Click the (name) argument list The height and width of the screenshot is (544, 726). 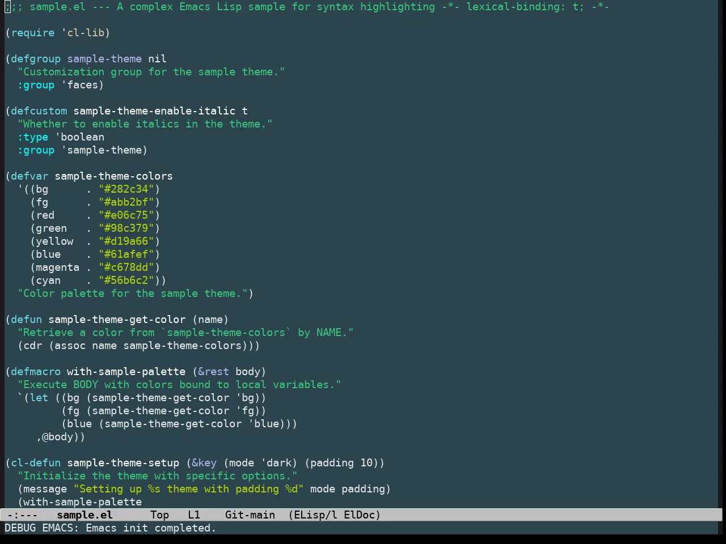pyautogui.click(x=210, y=320)
